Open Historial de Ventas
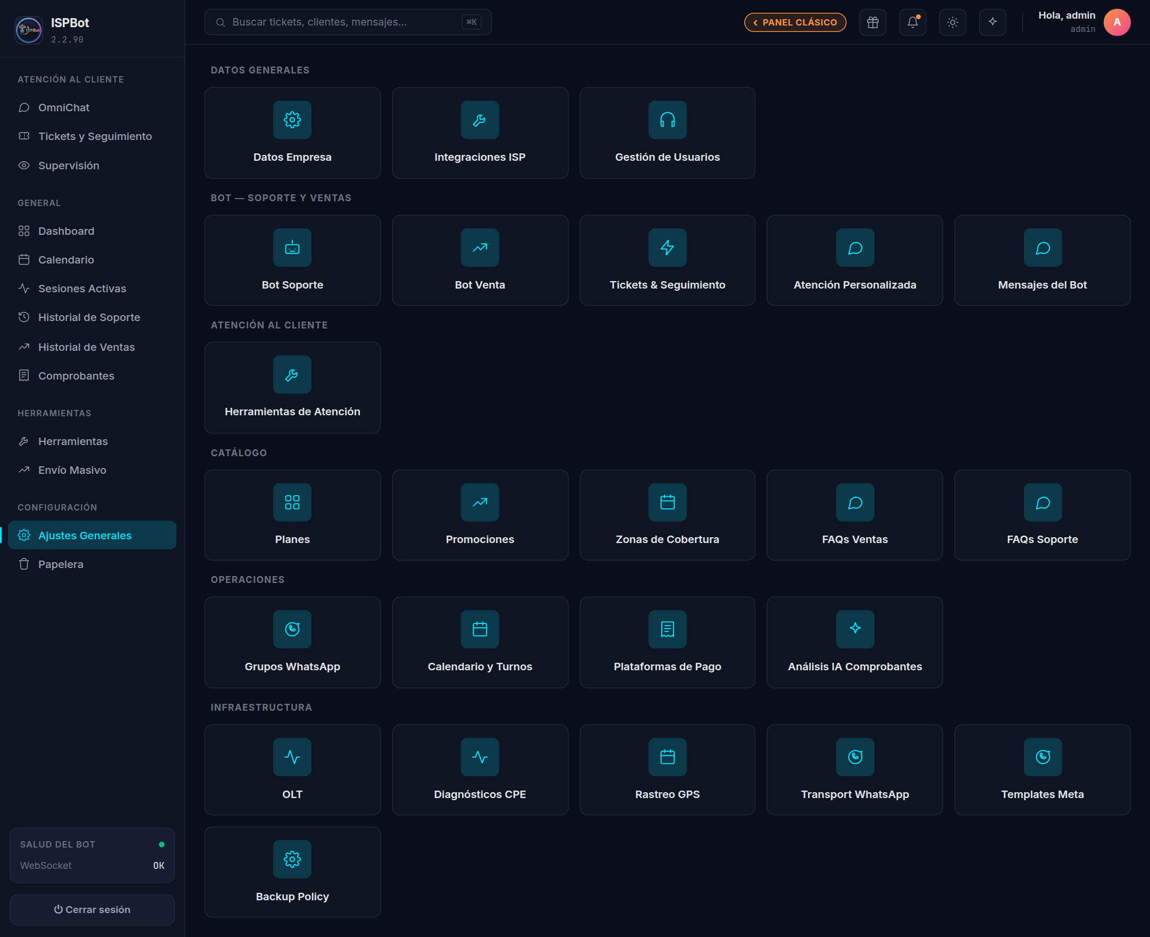1150x937 pixels. click(x=92, y=347)
